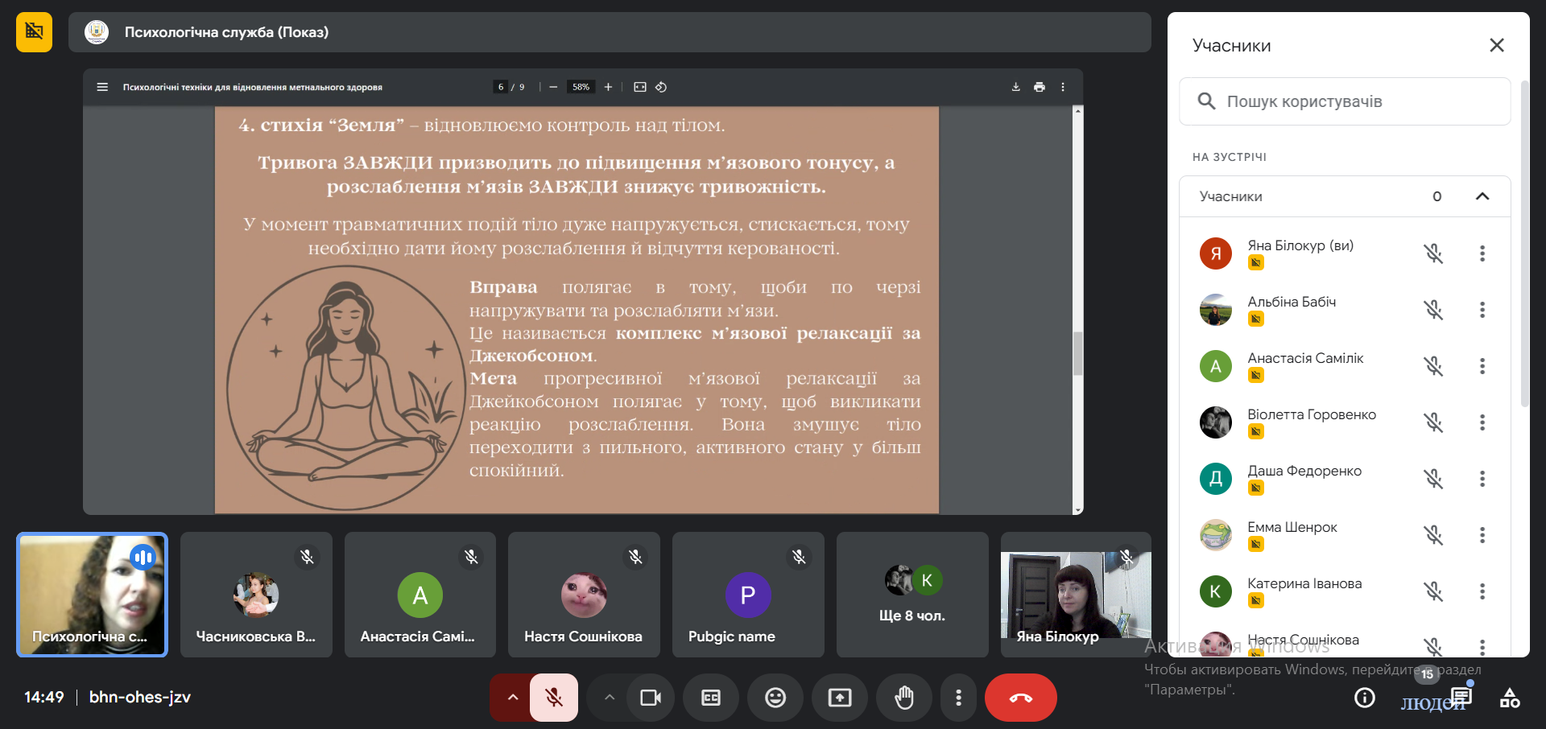Screen dimensions: 1546x729
Task: Download the shared PDF document
Action: coord(1015,87)
